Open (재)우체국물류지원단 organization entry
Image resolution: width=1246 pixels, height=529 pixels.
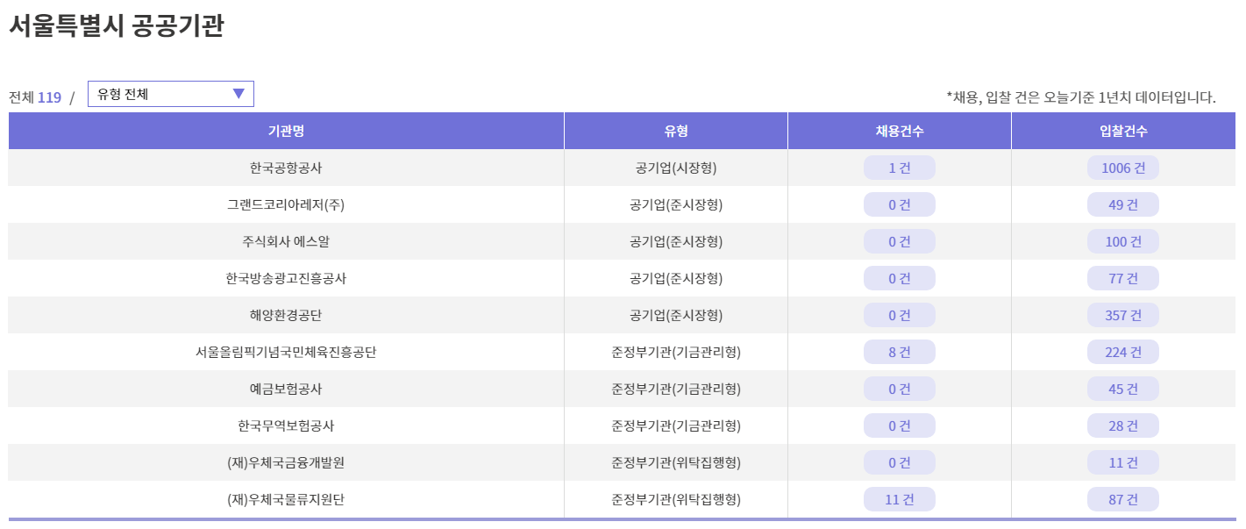286,499
